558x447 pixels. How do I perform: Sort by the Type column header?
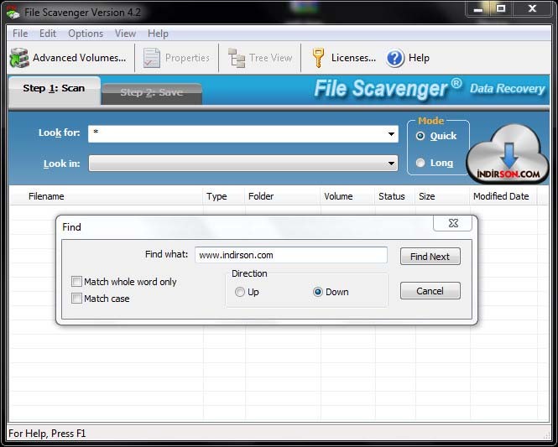(224, 196)
